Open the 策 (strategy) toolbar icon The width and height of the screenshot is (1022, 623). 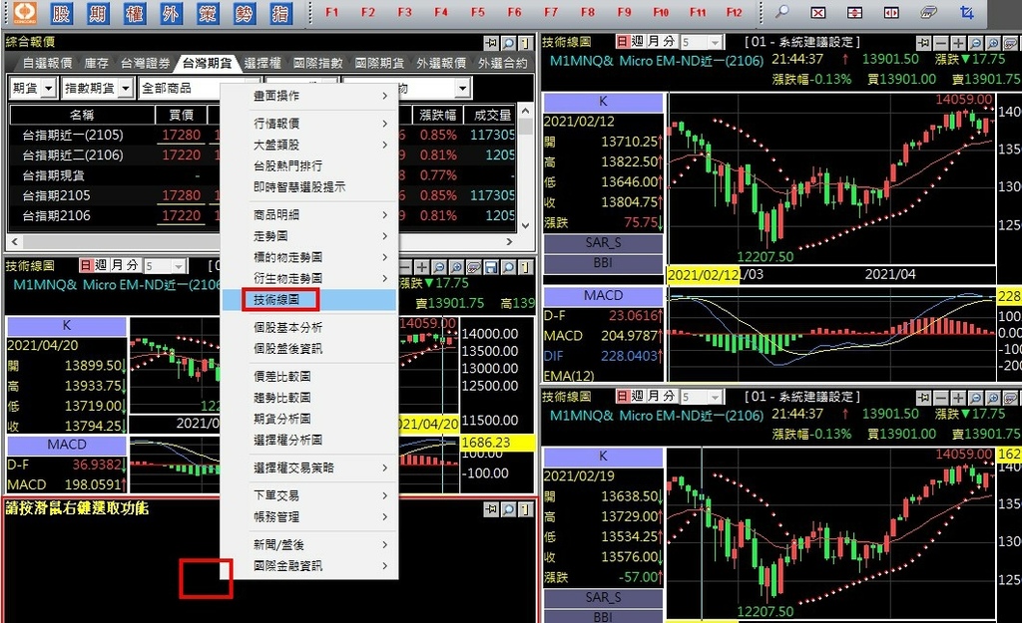(x=208, y=12)
